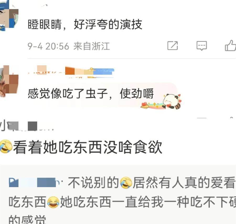Viewport: 236px width, 224px height.
Task: Select the comment 瞪眼睛，好浮夸的演技
Action: (85, 24)
